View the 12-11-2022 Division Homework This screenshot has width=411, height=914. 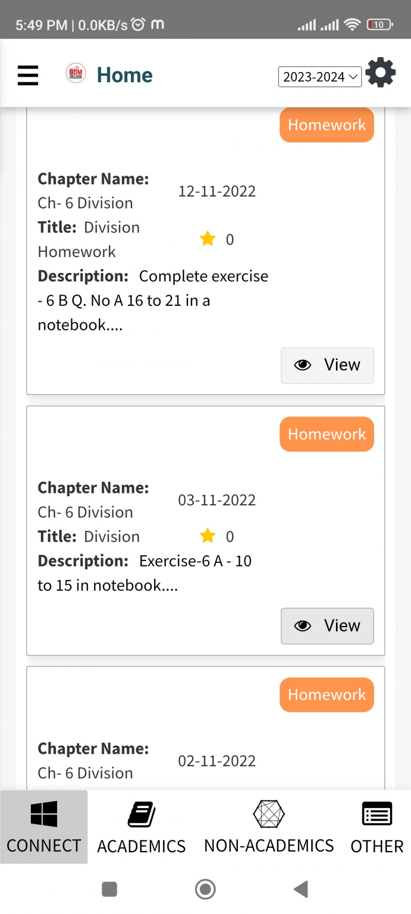click(x=327, y=365)
